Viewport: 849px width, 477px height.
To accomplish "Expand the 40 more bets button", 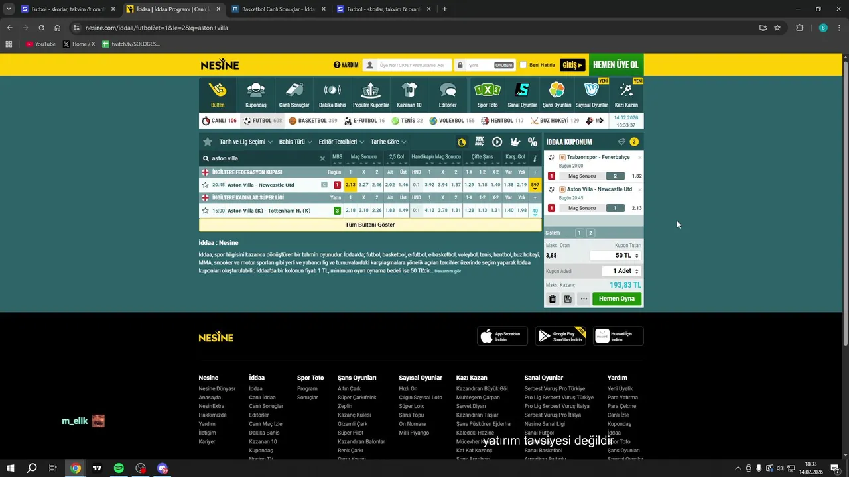I will click(x=535, y=211).
